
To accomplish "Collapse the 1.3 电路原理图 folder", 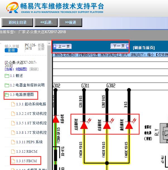I will click(22, 94).
